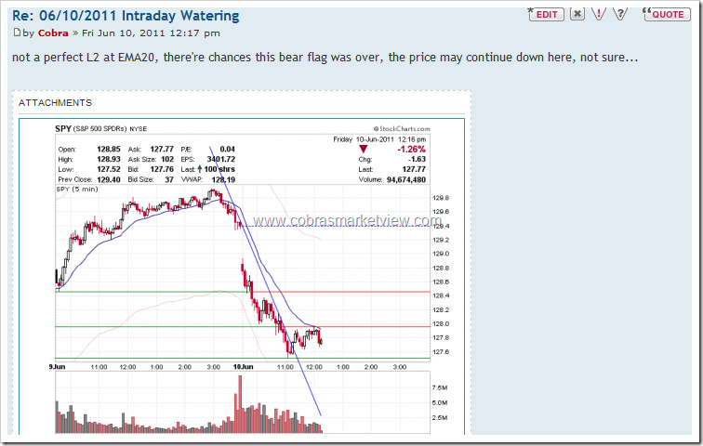Viewport: 703px width, 446px height.
Task: Click the 'Friday 10-Jun-2011 12:16 pm' timestamp
Action: [379, 139]
